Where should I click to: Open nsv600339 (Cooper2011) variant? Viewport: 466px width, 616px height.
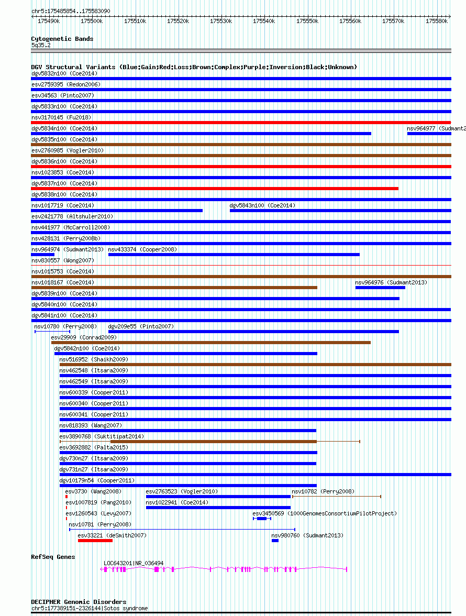click(255, 398)
